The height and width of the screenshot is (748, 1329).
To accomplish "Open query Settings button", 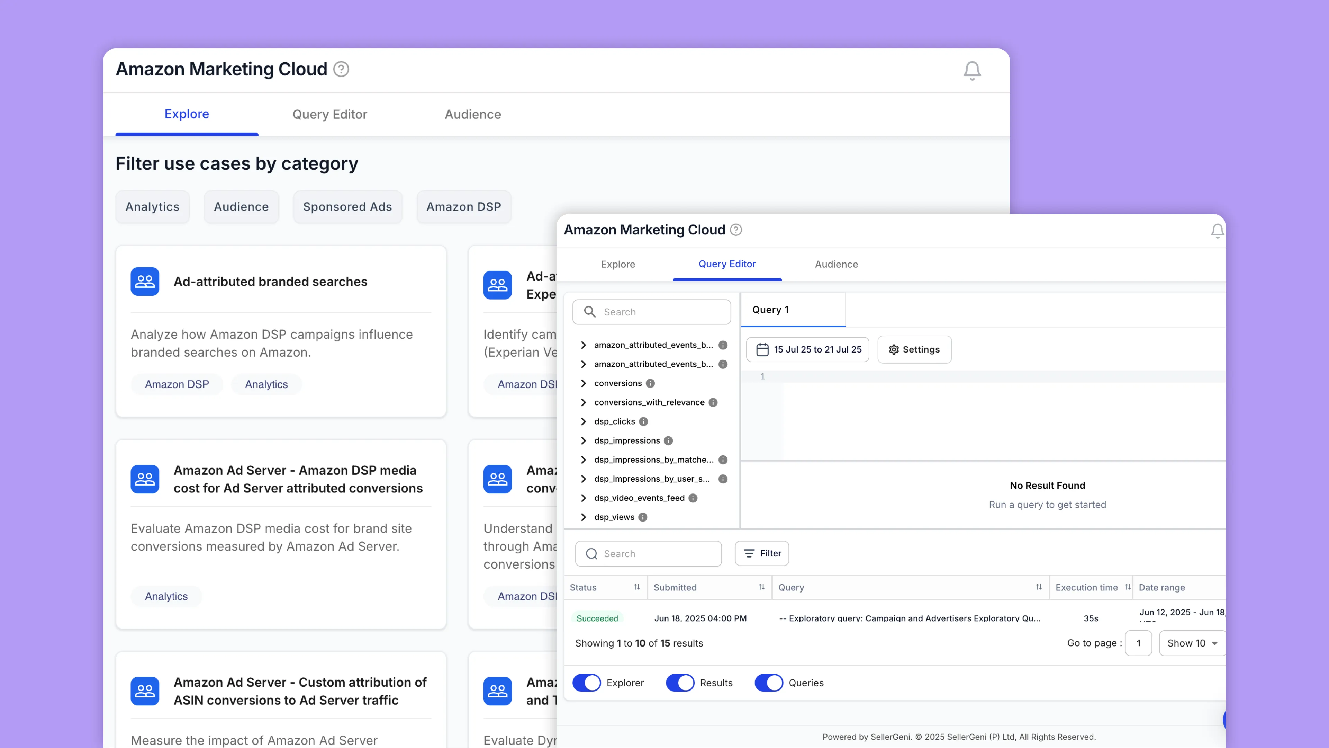I will (x=914, y=349).
